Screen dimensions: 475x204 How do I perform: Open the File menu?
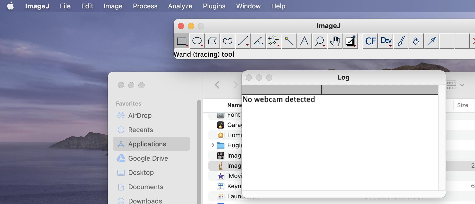[65, 6]
